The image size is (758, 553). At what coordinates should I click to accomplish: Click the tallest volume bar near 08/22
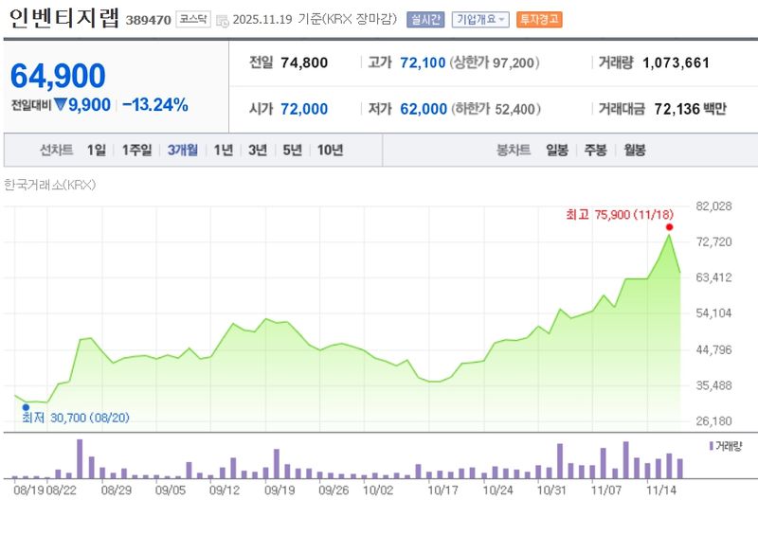[80, 459]
